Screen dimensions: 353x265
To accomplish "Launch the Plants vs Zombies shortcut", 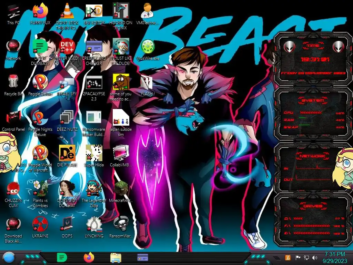I will pos(40,188).
